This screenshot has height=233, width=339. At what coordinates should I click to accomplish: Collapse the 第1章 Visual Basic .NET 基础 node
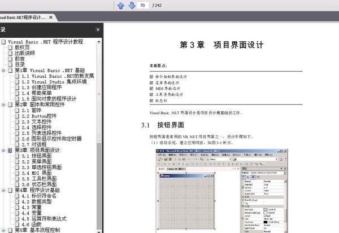[x=3, y=71]
